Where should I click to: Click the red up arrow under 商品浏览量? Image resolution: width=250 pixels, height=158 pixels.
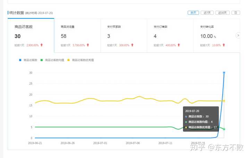[x=88, y=45]
